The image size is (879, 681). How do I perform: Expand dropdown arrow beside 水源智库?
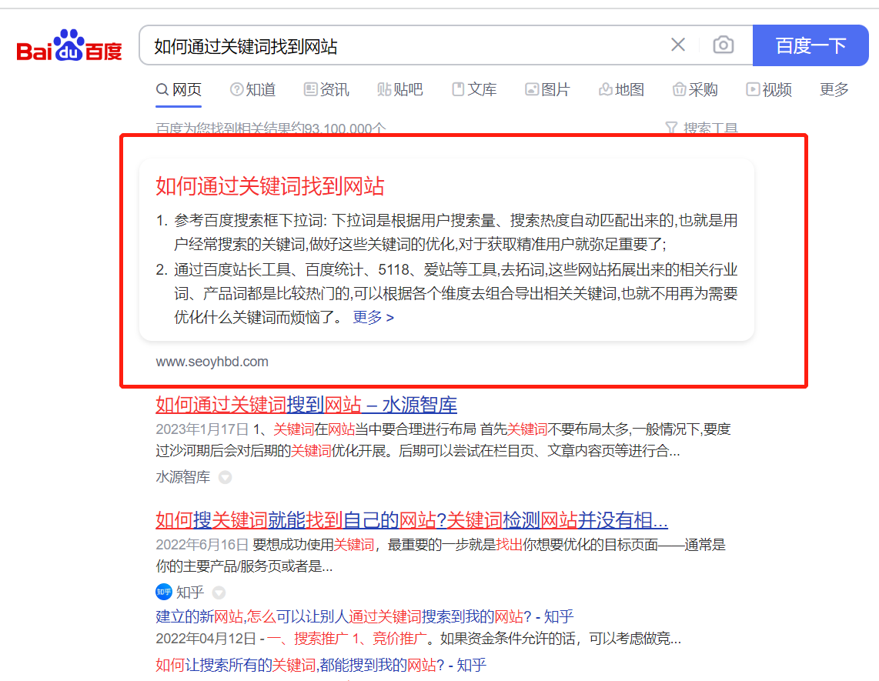(226, 478)
